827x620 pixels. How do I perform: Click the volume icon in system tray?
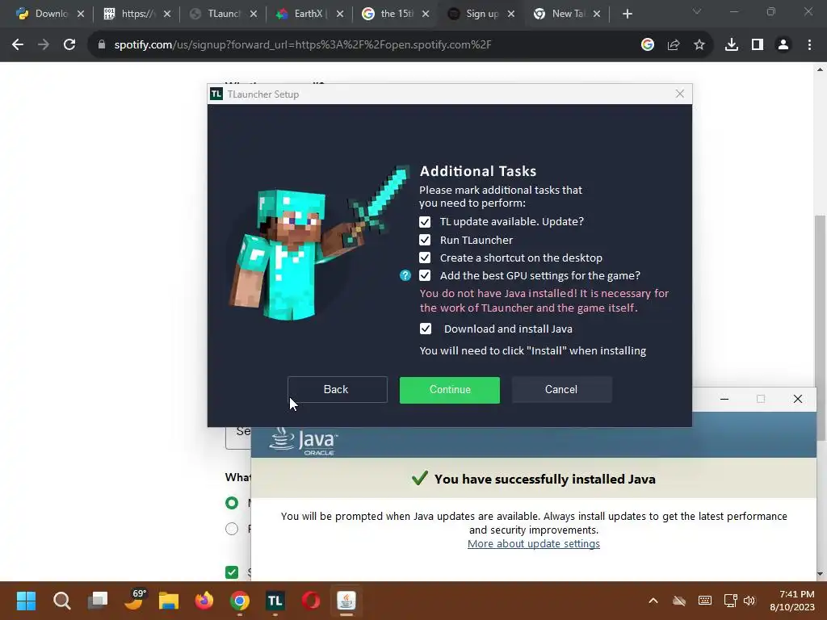749,601
